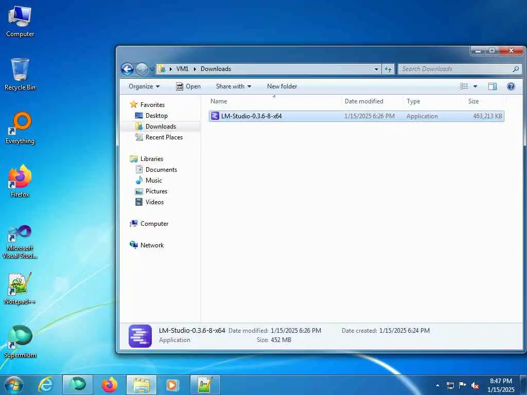Select the Supermium desktop shortcut
The height and width of the screenshot is (395, 527).
pyautogui.click(x=20, y=342)
